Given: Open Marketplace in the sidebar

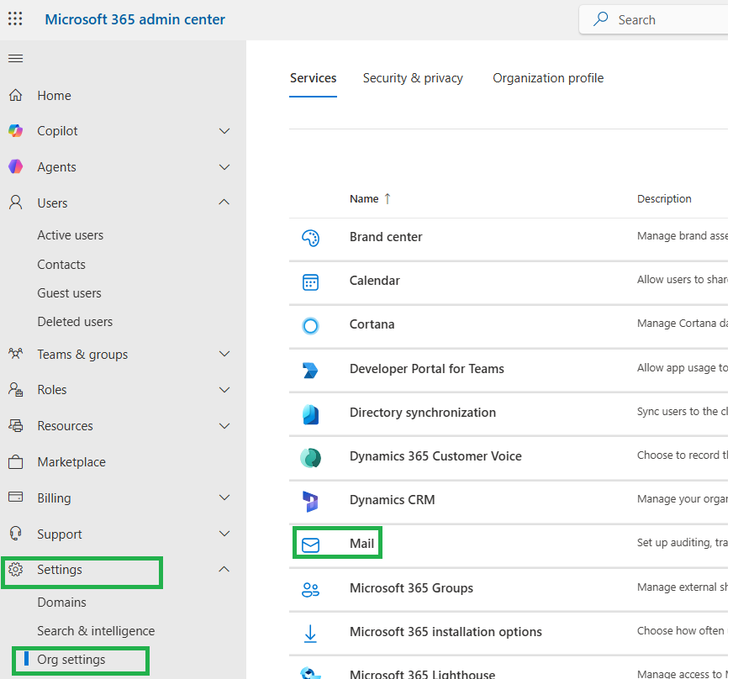Looking at the screenshot, I should point(71,462).
